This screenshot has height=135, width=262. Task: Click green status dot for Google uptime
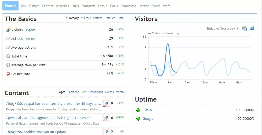tap(138, 119)
